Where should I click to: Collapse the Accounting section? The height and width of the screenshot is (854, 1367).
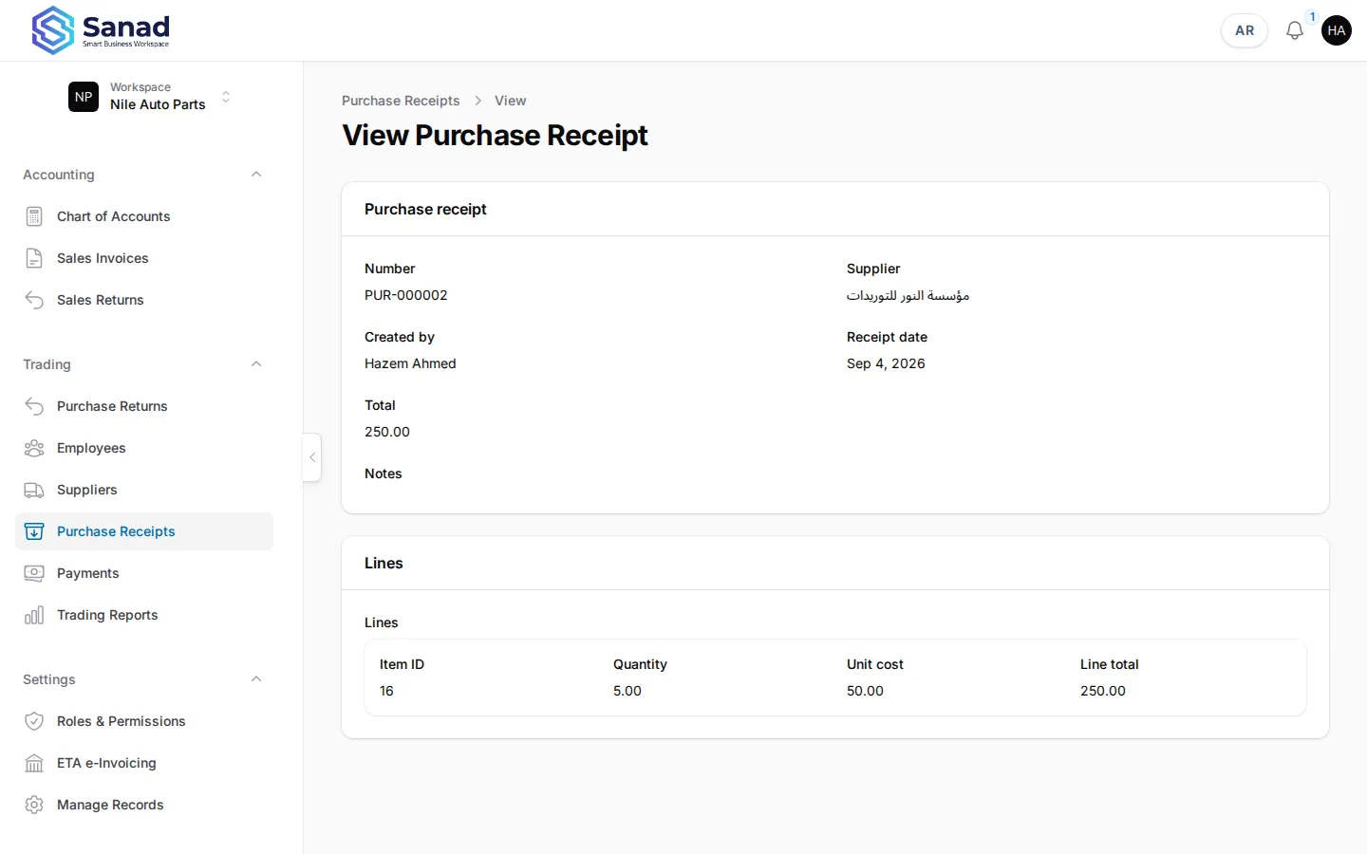(256, 175)
